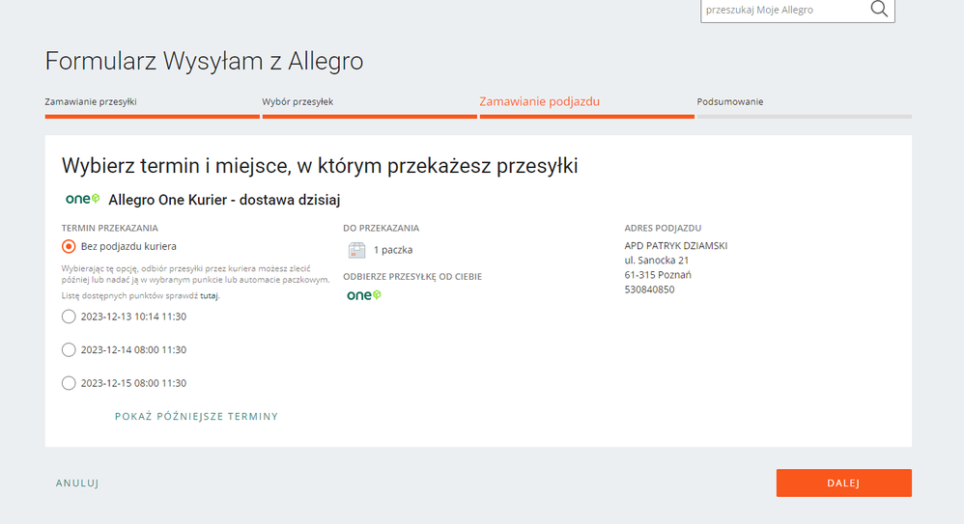Click the 1 paczka text
Viewport: 964px width, 524px height.
pos(393,250)
